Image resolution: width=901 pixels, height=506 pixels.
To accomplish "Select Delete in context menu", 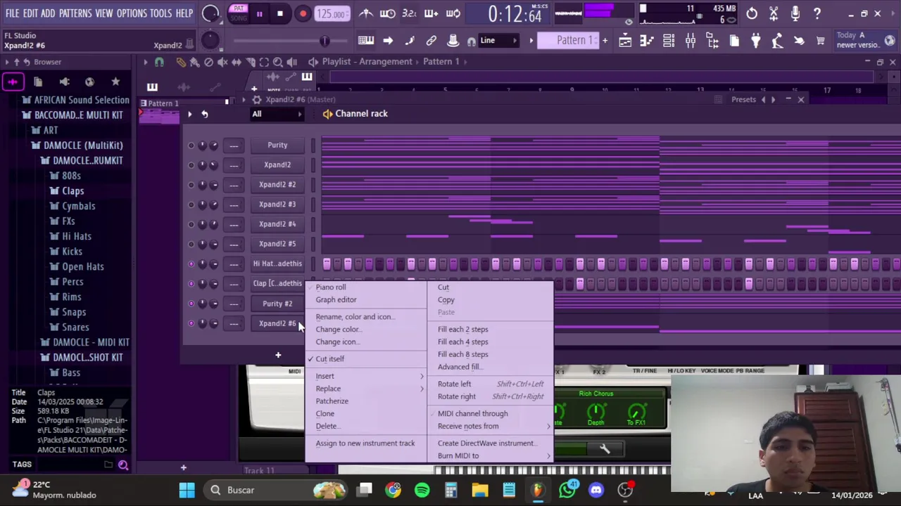I will (327, 426).
